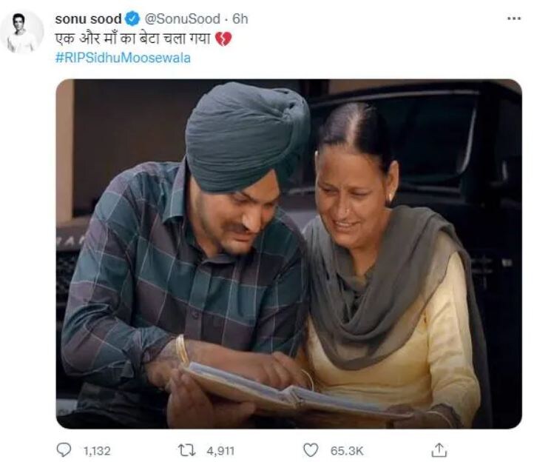Open the #RIPSidhuMoosewala hashtag
Viewport: 534px width, 462px height.
pyautogui.click(x=123, y=58)
